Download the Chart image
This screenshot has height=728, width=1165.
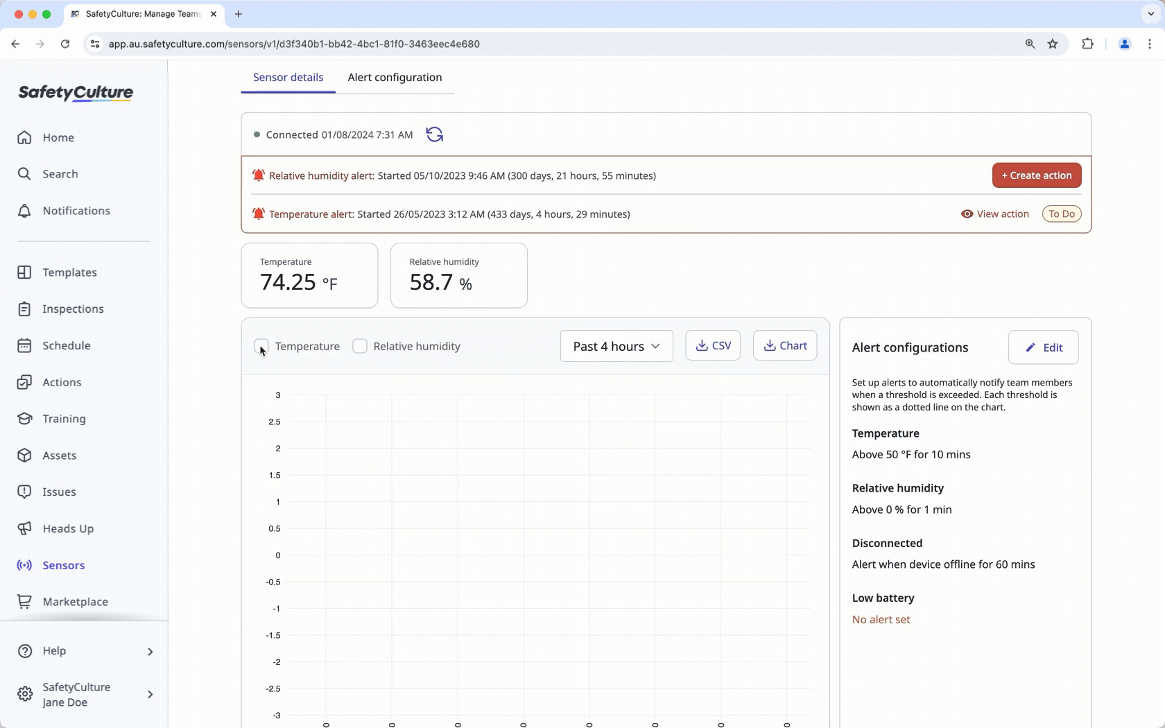785,345
